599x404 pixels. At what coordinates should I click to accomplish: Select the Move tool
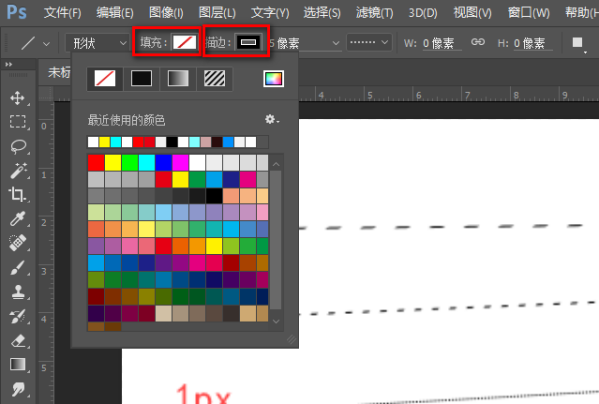coord(17,98)
